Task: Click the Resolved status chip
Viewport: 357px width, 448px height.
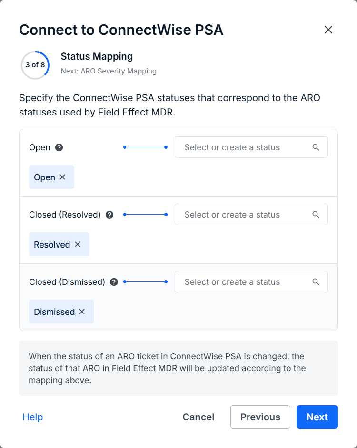Action: coord(52,245)
